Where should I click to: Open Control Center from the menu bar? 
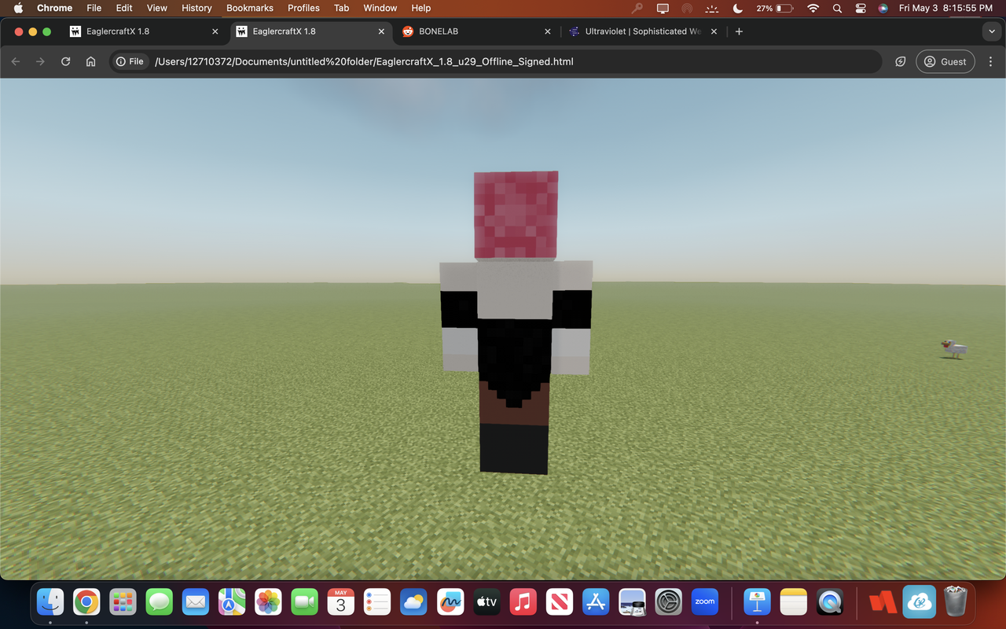[x=860, y=8]
